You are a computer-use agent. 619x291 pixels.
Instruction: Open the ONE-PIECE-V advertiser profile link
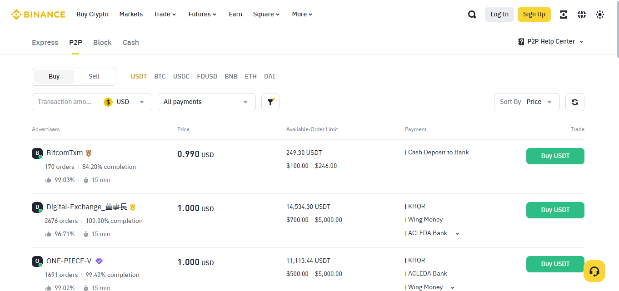coord(69,261)
